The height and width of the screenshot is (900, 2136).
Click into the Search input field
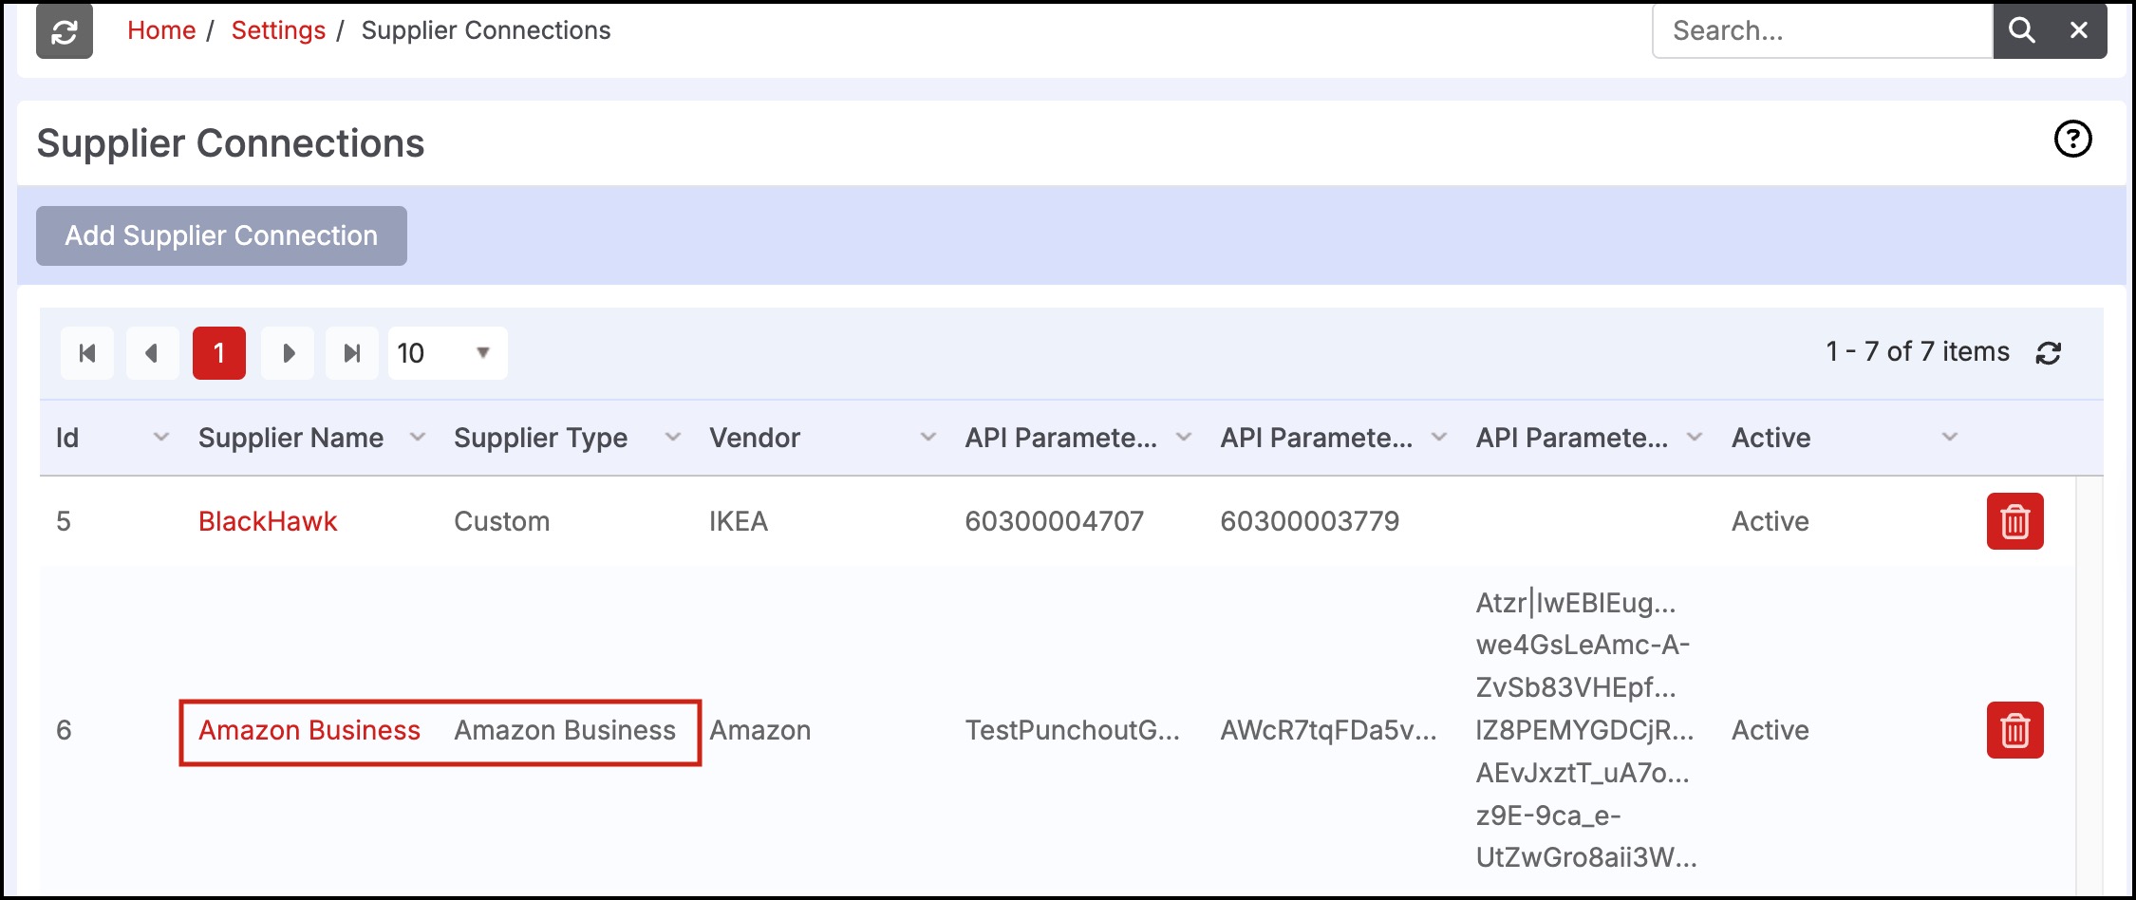coord(1823,31)
